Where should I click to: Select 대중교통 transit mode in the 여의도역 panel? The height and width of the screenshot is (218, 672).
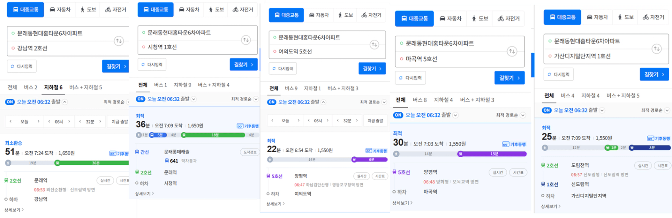coord(286,15)
